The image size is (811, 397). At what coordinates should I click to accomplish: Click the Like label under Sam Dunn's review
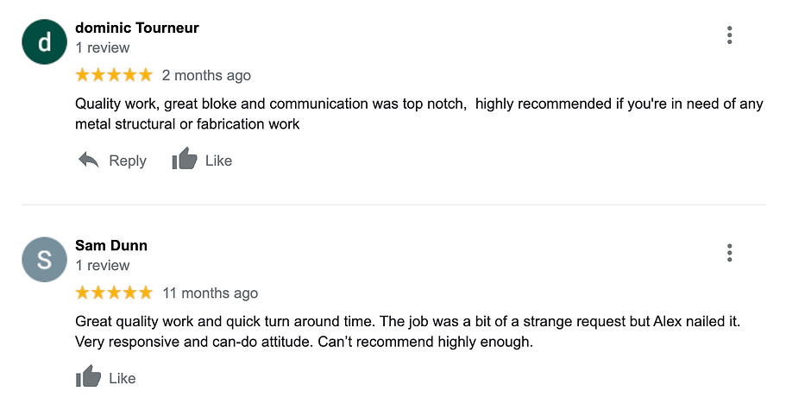point(122,378)
